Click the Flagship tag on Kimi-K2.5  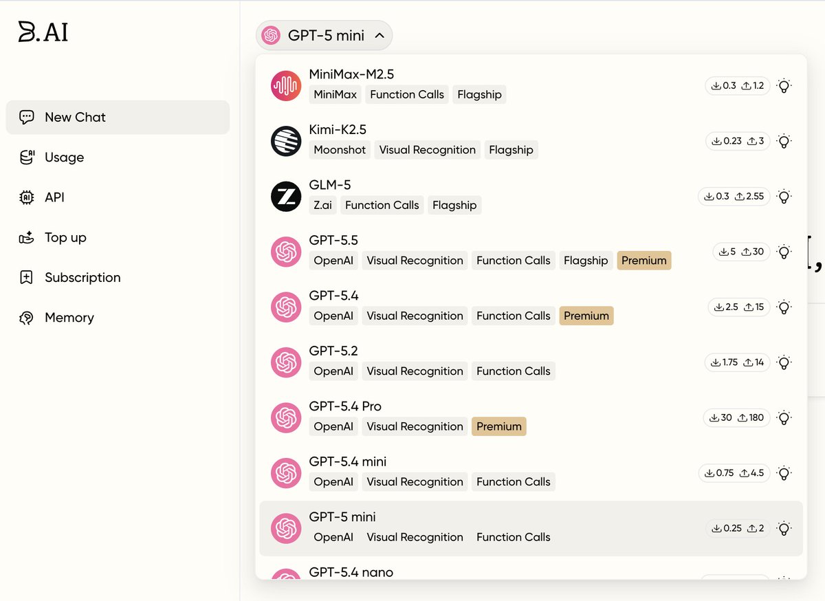coord(511,150)
